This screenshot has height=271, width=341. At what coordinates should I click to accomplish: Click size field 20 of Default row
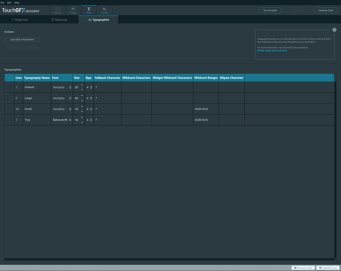76,87
